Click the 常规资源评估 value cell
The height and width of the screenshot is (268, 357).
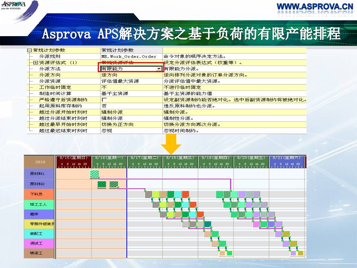pos(131,62)
